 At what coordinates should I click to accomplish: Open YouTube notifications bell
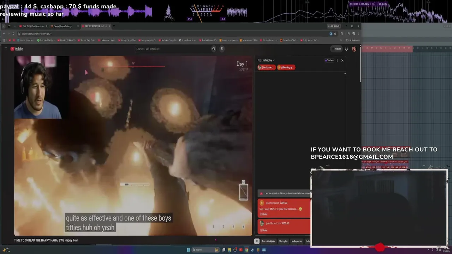[x=346, y=49]
